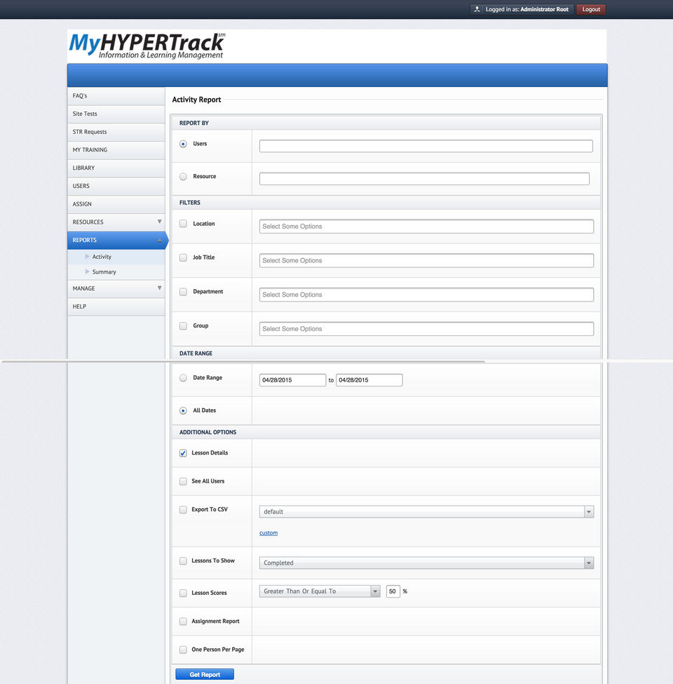This screenshot has height=684, width=673.
Task: Select the Users radio button
Action: point(183,144)
